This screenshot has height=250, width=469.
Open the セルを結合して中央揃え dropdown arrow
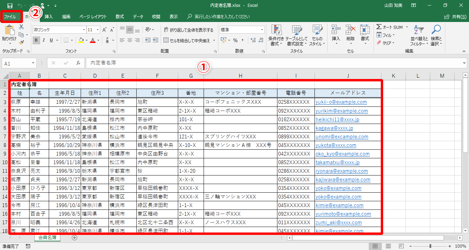pyautogui.click(x=214, y=40)
